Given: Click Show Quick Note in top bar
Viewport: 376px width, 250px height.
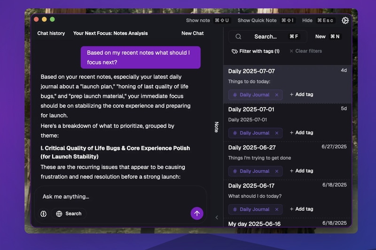Looking at the screenshot, I should [x=257, y=20].
